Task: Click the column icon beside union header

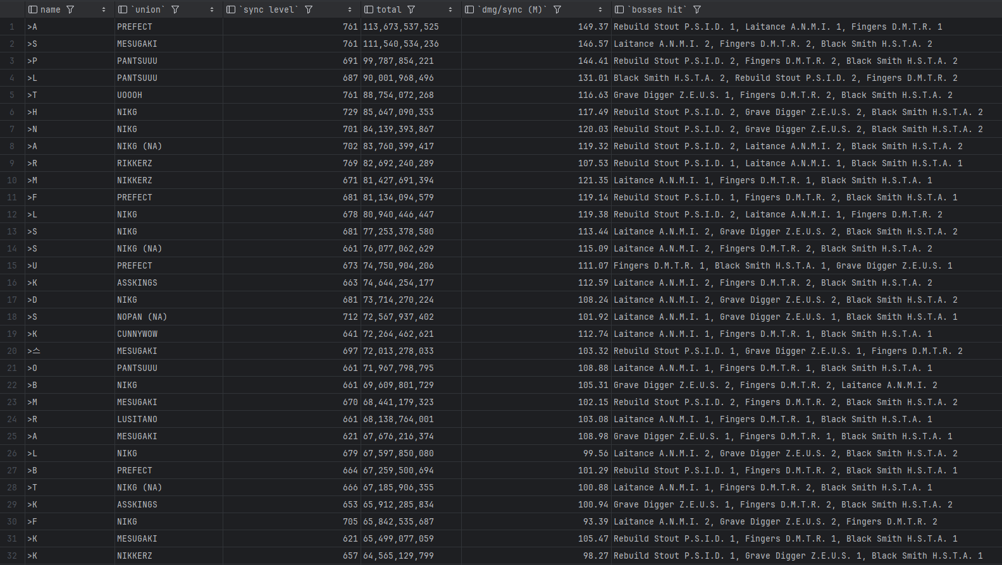Action: [123, 9]
